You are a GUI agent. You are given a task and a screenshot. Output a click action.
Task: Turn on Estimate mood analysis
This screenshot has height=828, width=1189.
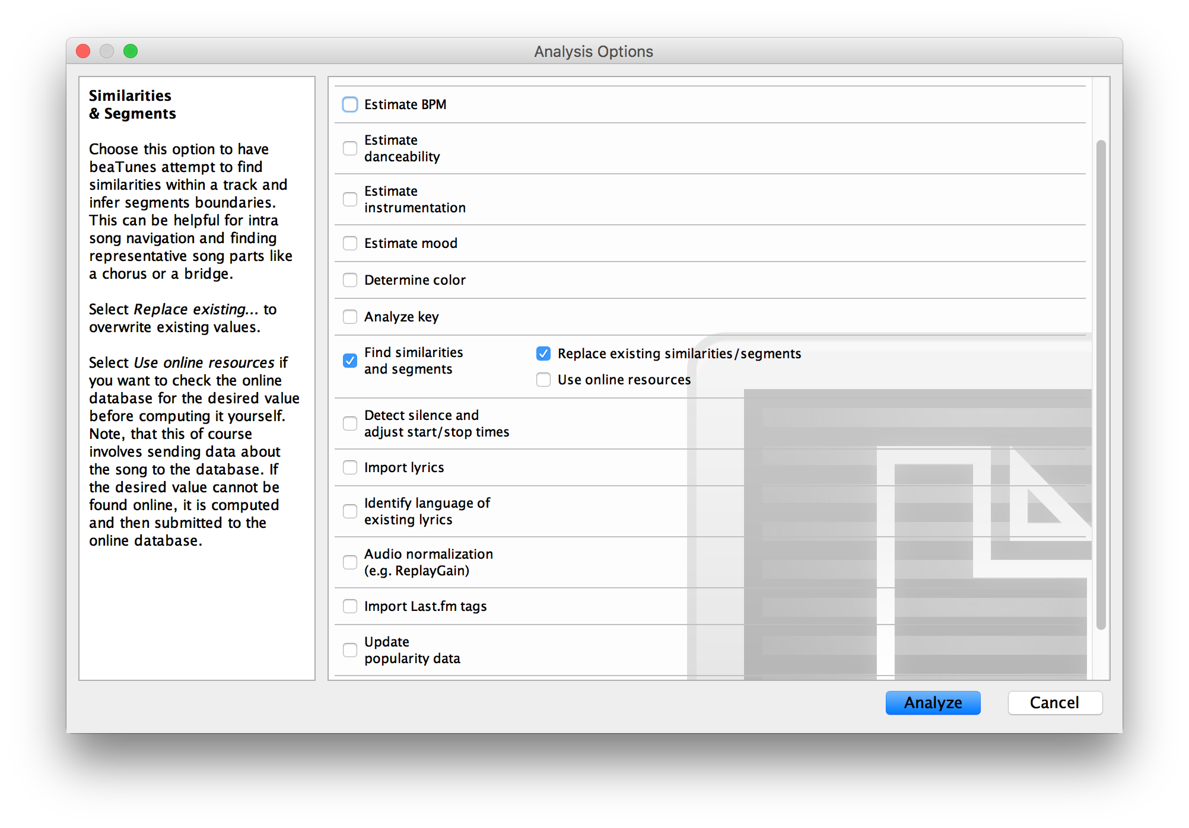coord(350,243)
